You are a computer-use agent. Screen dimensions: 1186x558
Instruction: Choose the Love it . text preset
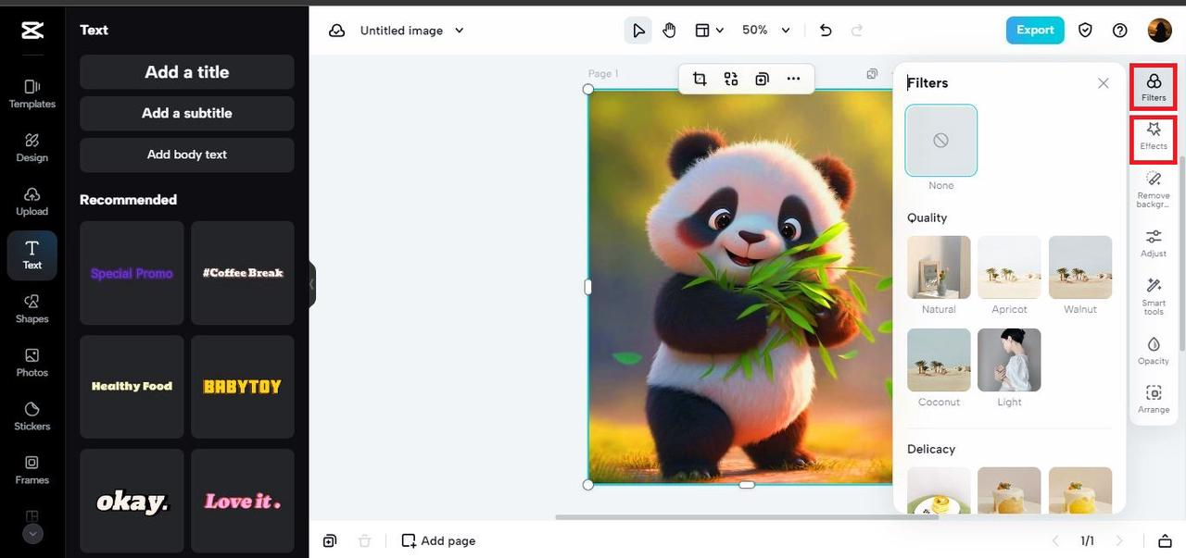243,502
